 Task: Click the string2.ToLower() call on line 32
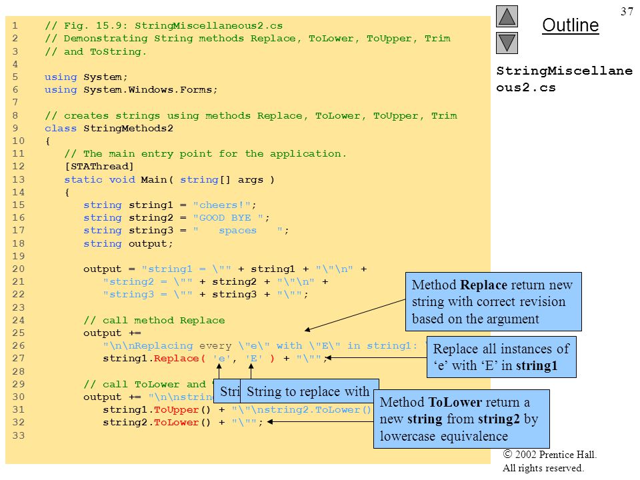[x=183, y=423]
